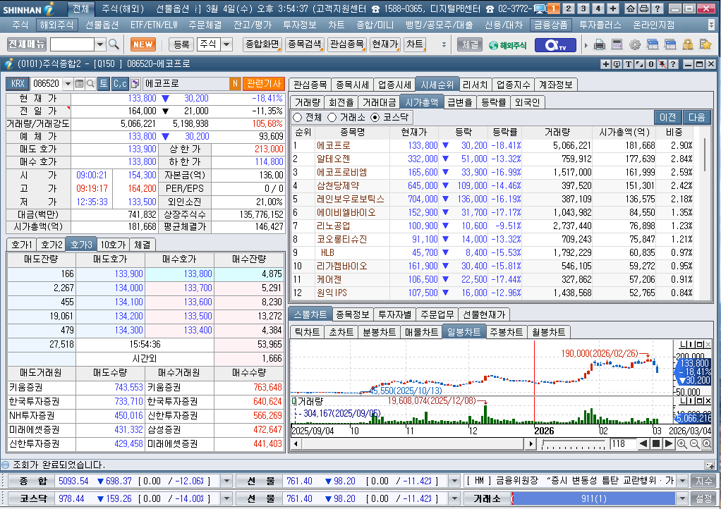Click the 해외주식 globe icon
This screenshot has width=721, height=509.
pos(508,45)
